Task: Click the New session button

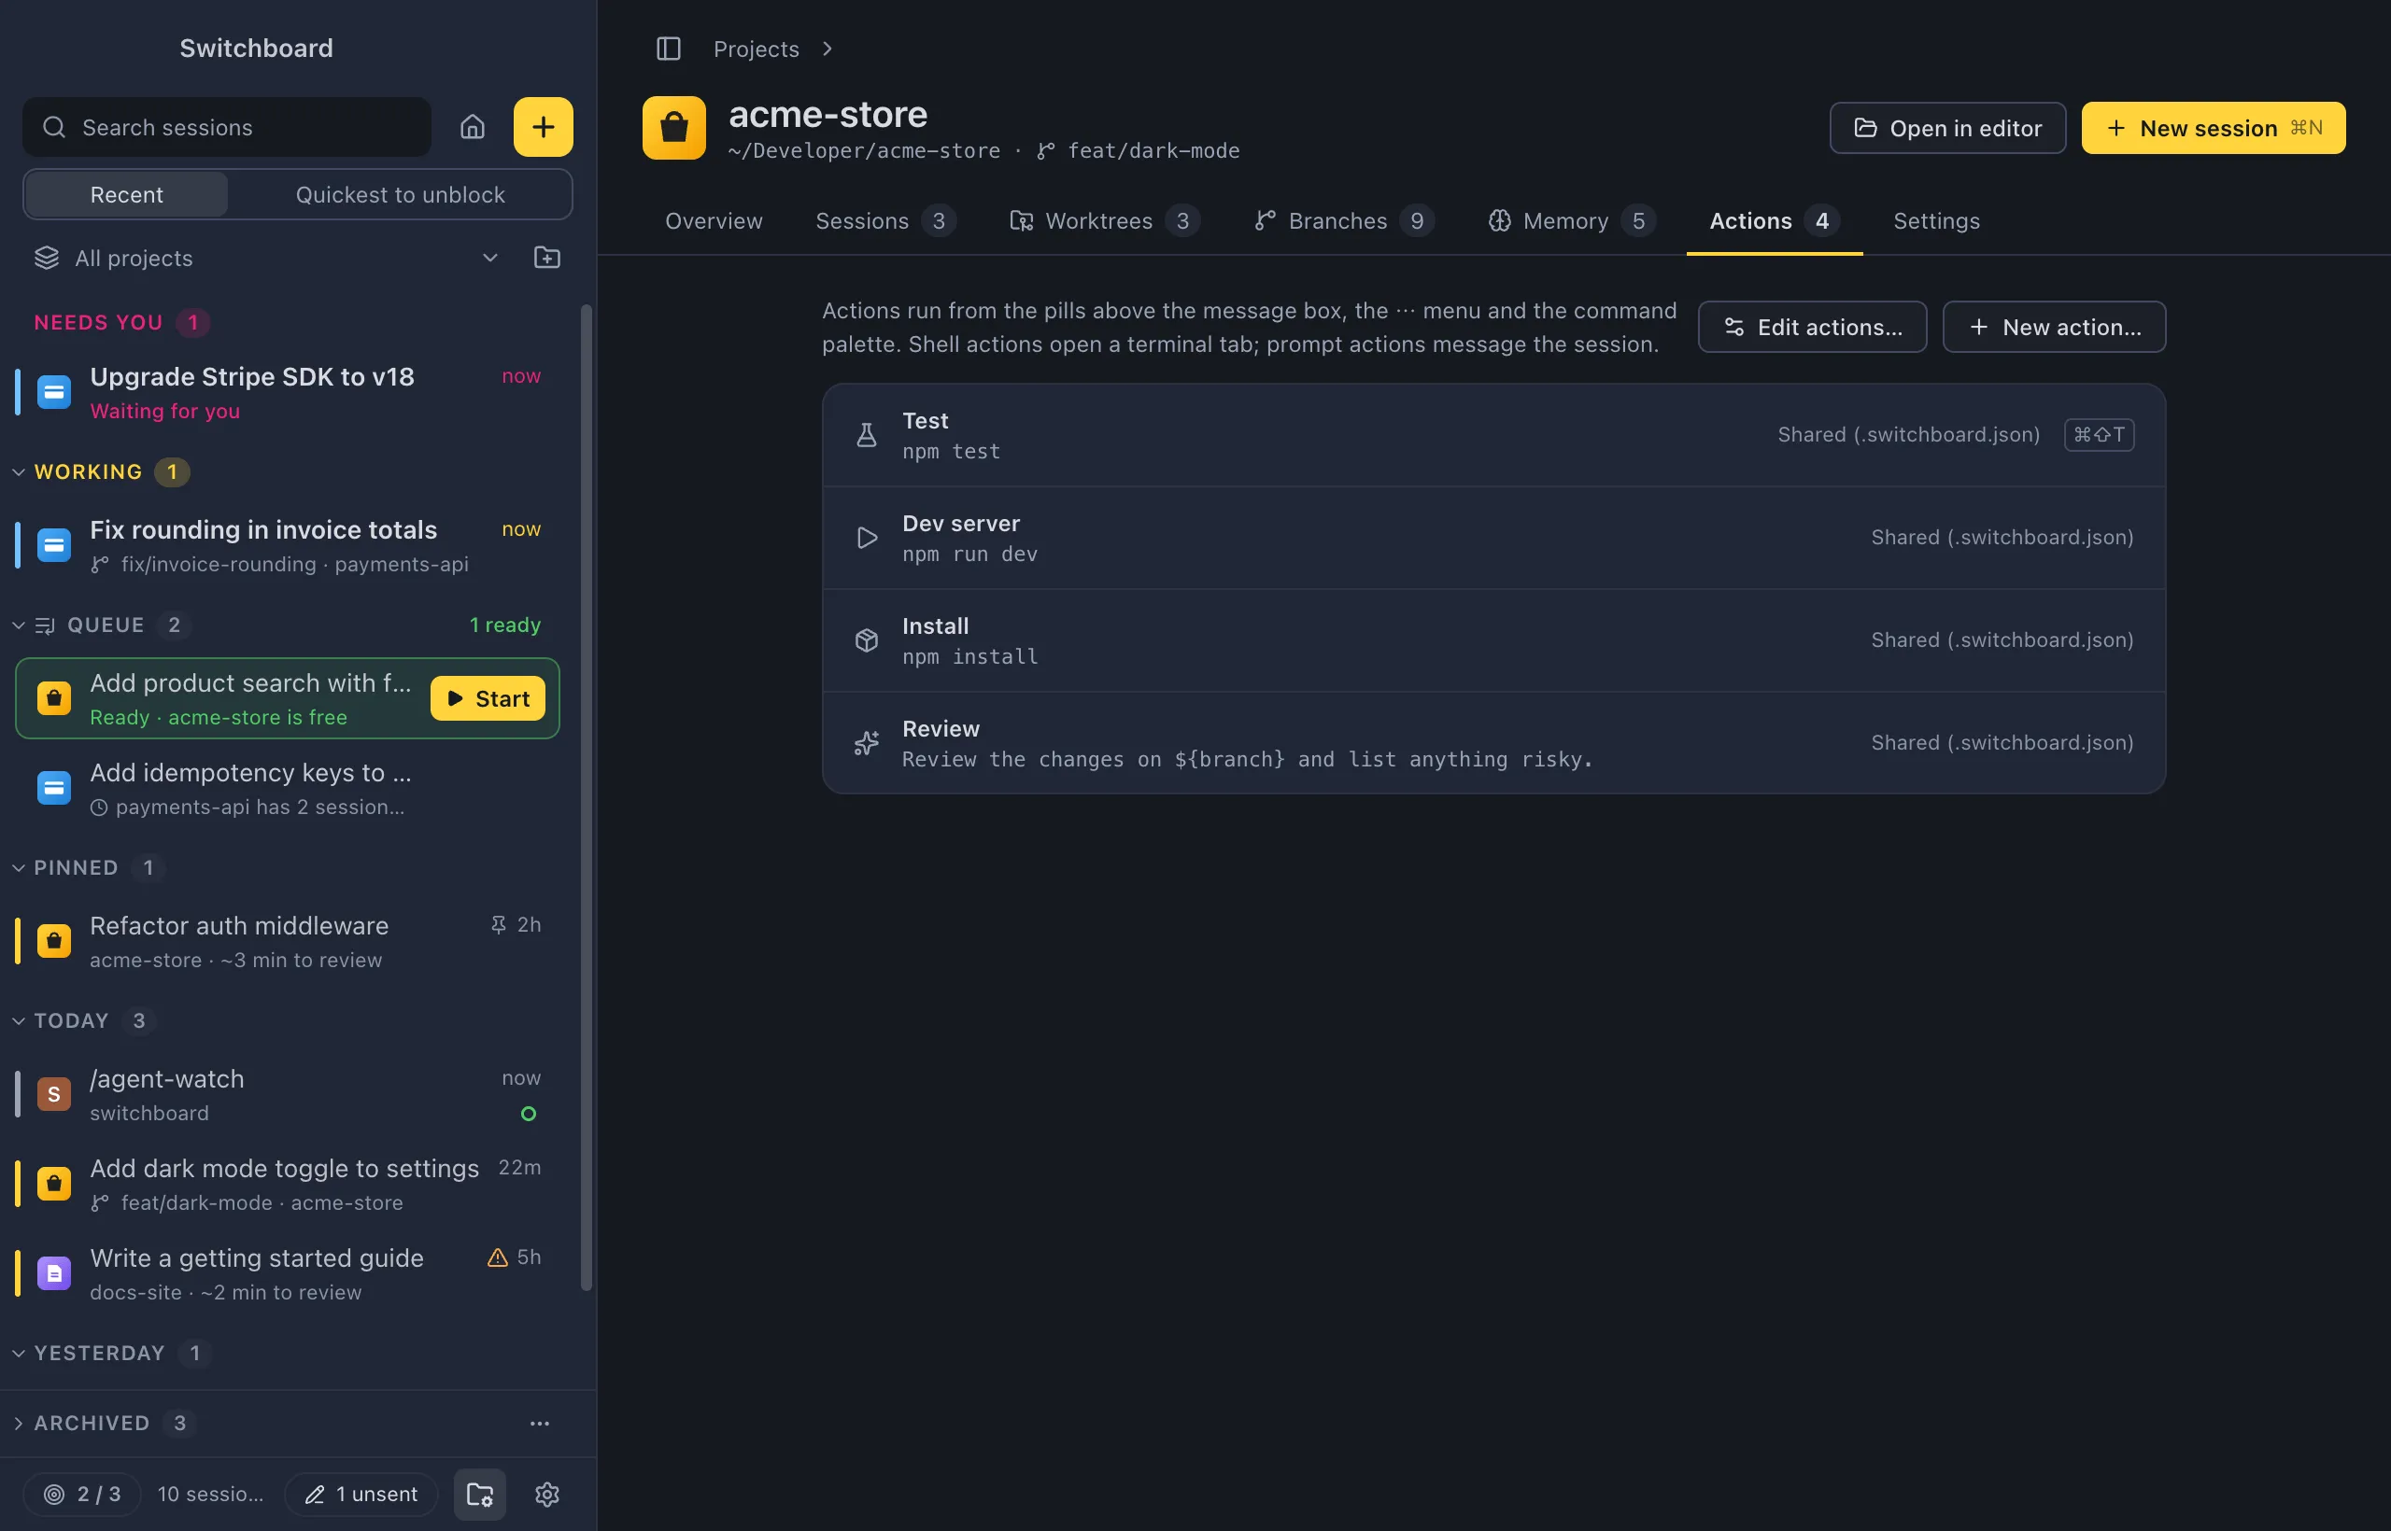Action: pyautogui.click(x=2212, y=128)
